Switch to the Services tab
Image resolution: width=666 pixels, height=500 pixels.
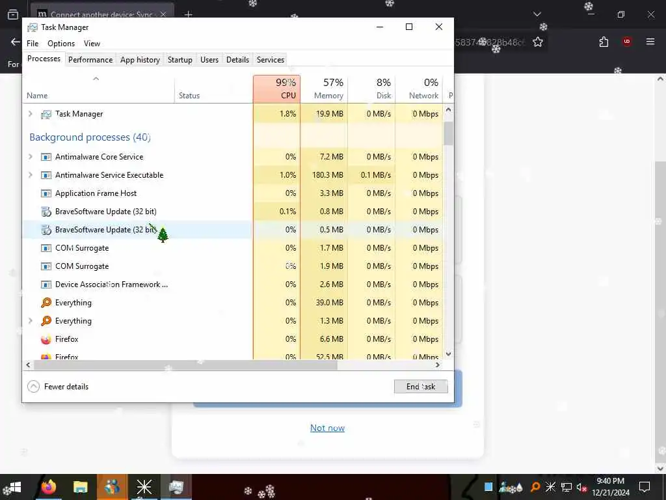270,59
